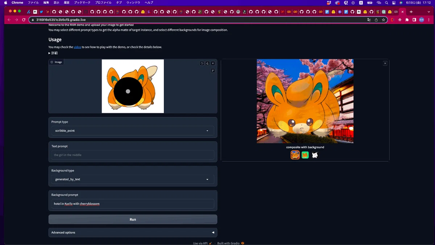Open the ウィンドウ menu

tap(133, 3)
